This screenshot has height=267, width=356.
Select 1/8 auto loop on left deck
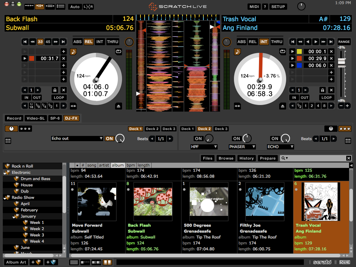click(38, 106)
